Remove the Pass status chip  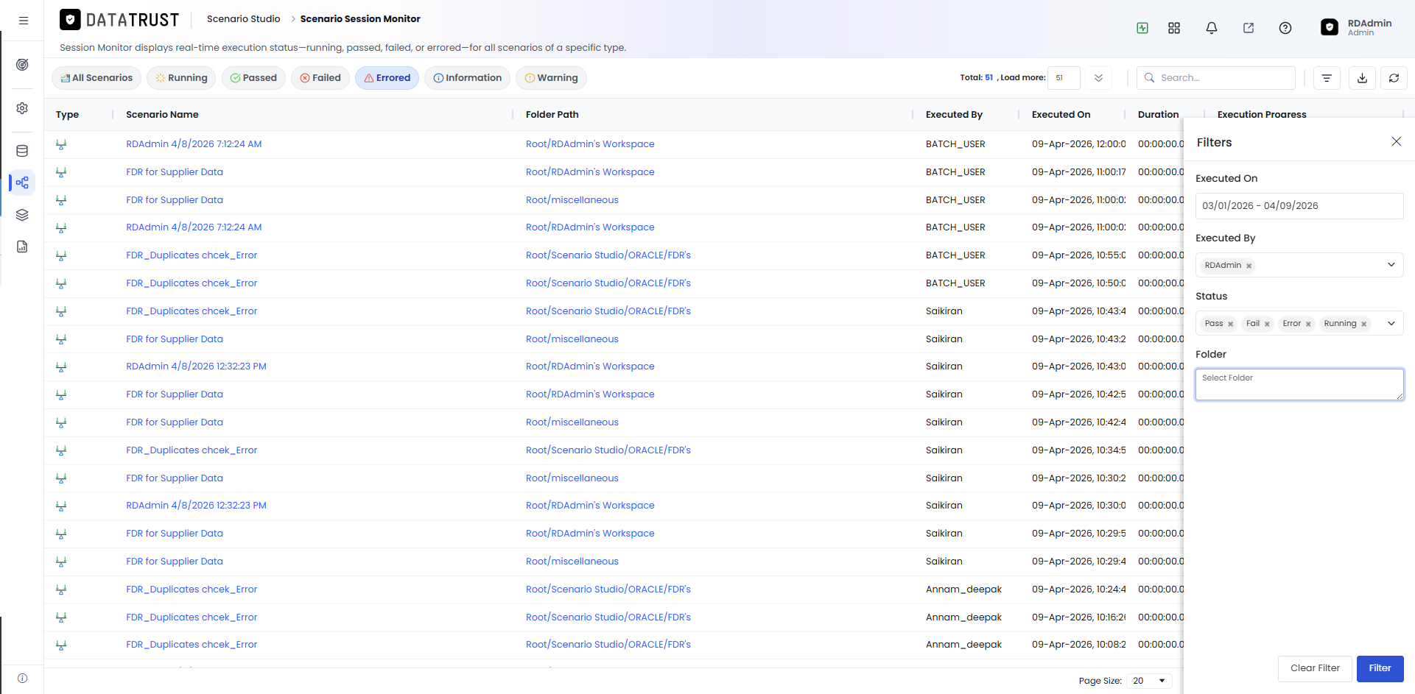pos(1230,324)
